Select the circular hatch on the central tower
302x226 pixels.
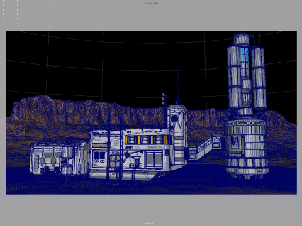pos(174,119)
